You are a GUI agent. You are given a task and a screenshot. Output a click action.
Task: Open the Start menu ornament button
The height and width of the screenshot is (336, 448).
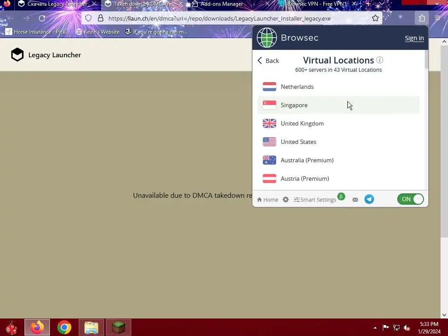[x=11, y=327]
